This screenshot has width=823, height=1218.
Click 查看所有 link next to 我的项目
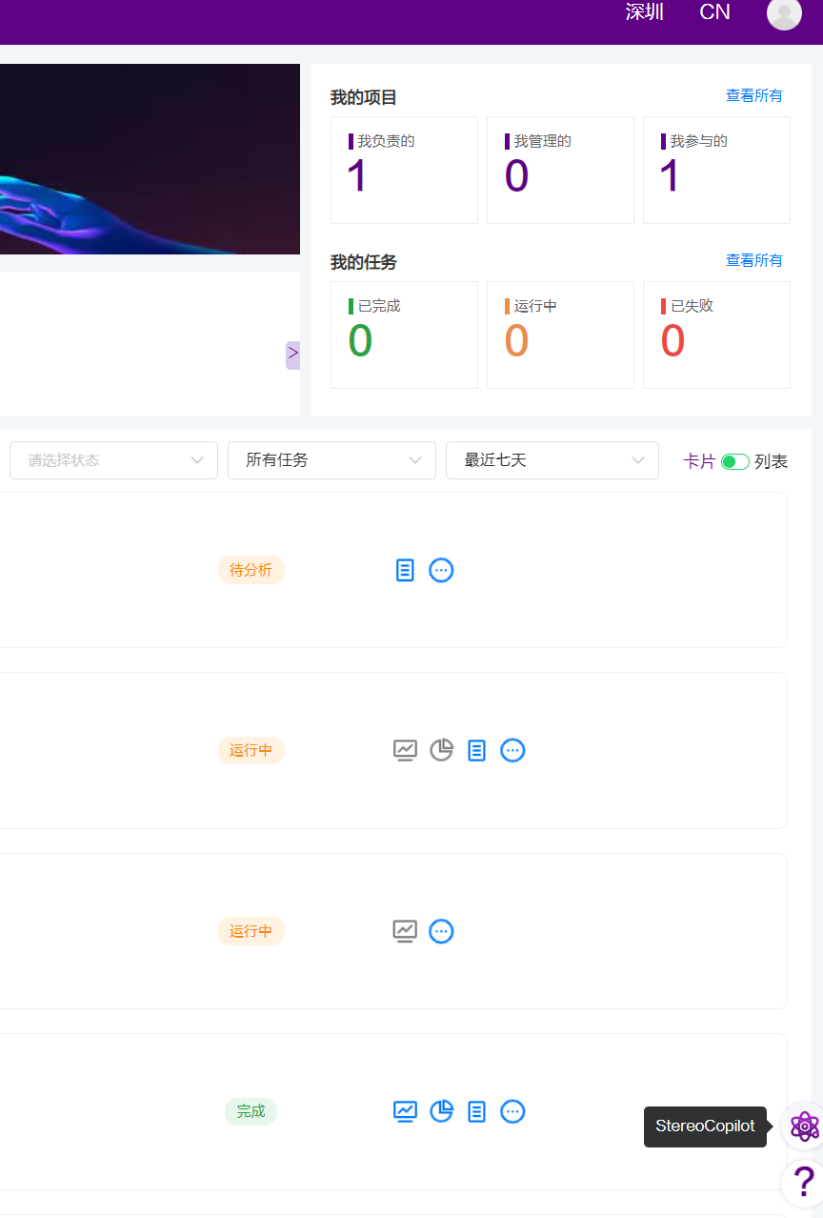pos(753,95)
